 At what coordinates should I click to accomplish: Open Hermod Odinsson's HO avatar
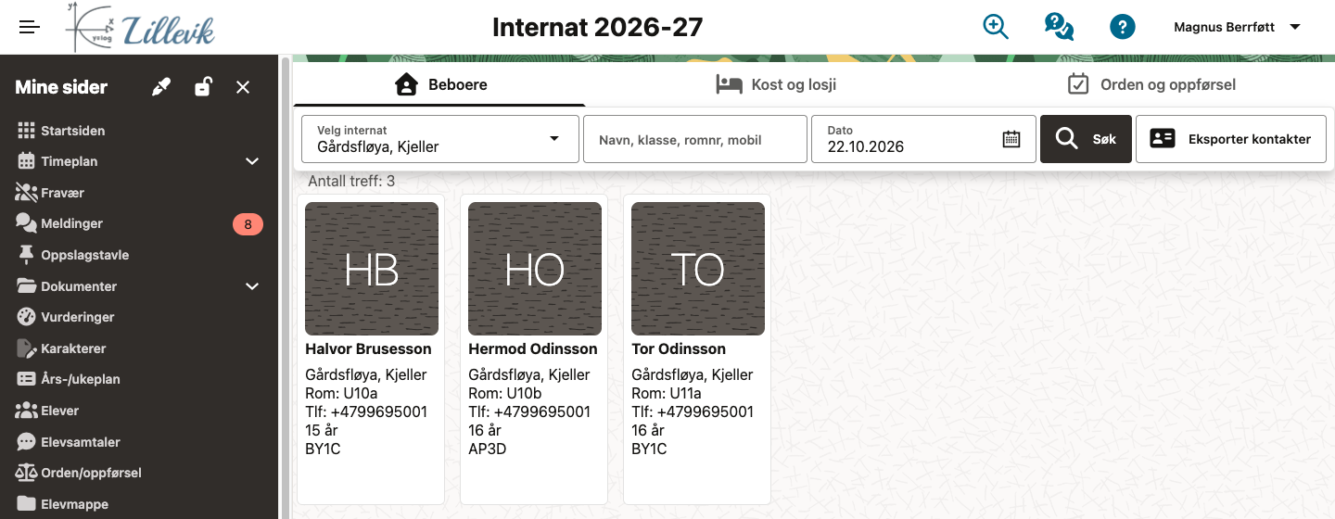pos(535,269)
